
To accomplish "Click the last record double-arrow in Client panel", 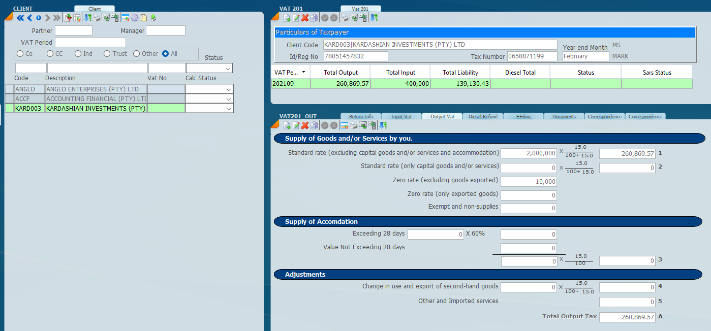I will tap(56, 18).
